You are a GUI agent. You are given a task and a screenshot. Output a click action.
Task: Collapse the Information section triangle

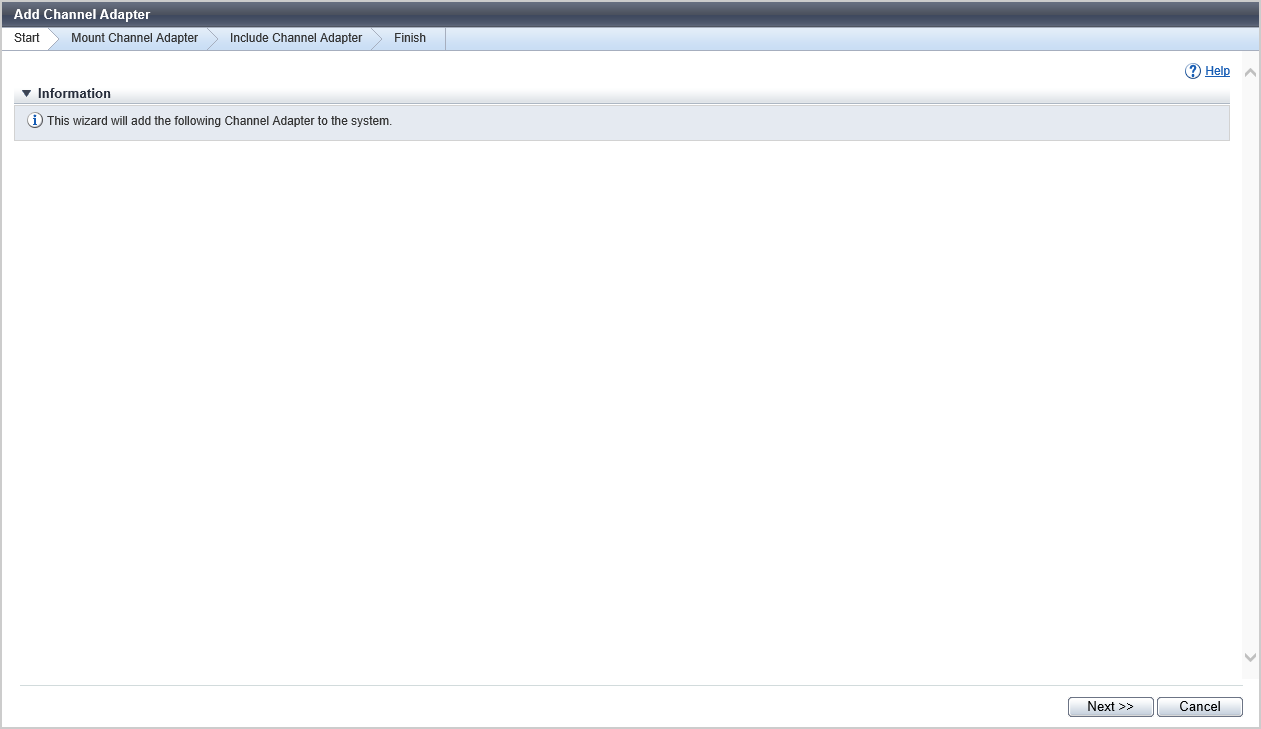[27, 94]
